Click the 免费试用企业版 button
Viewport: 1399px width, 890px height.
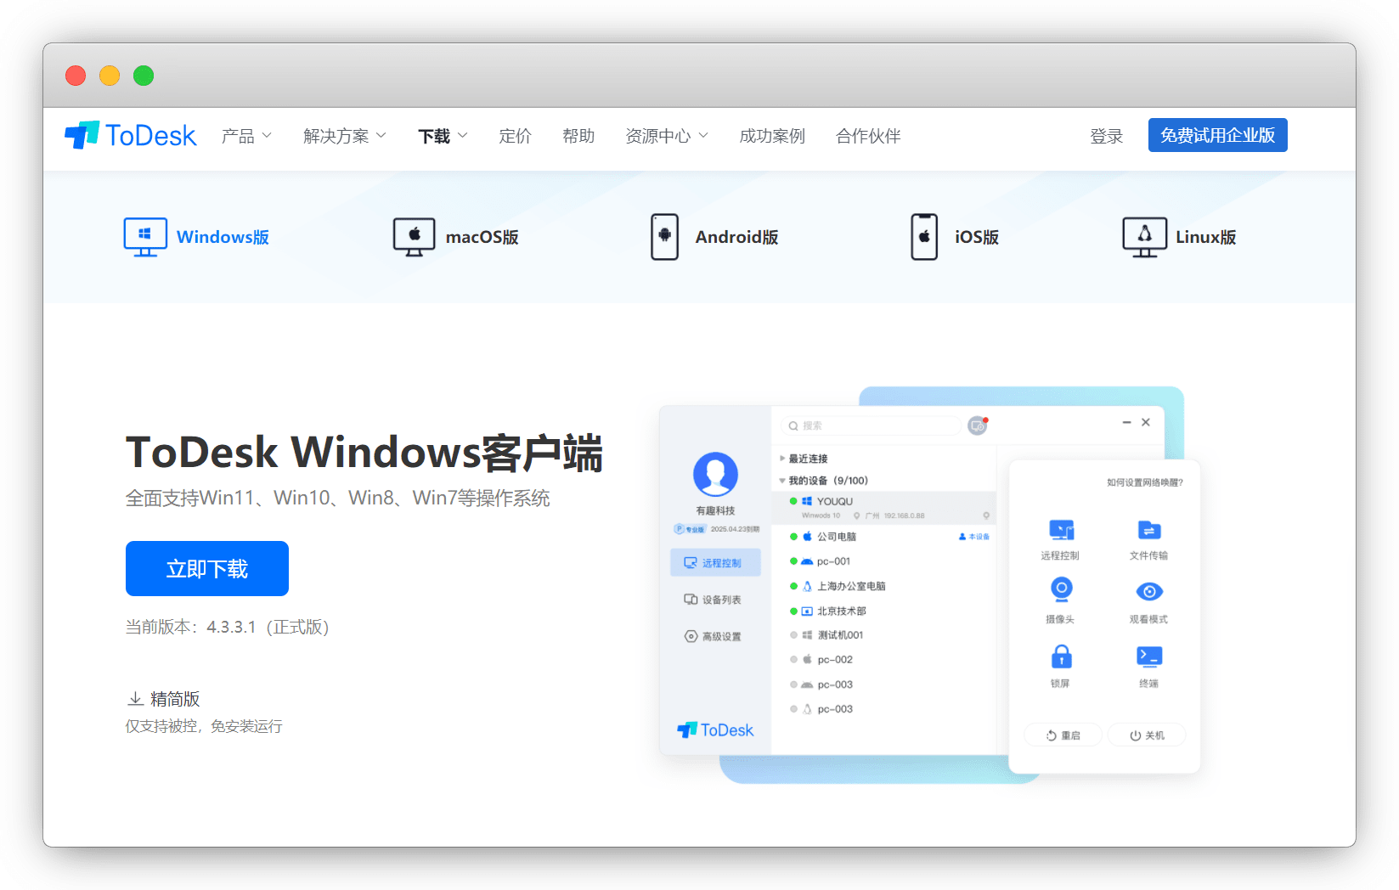coord(1217,135)
